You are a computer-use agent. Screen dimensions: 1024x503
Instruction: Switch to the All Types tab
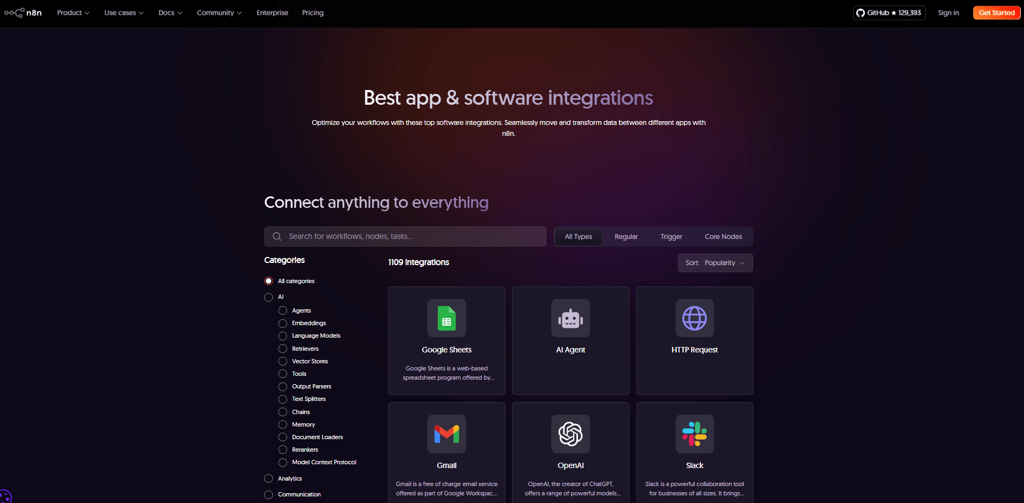579,237
